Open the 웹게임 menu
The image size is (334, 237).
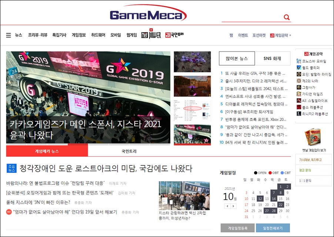point(132,35)
